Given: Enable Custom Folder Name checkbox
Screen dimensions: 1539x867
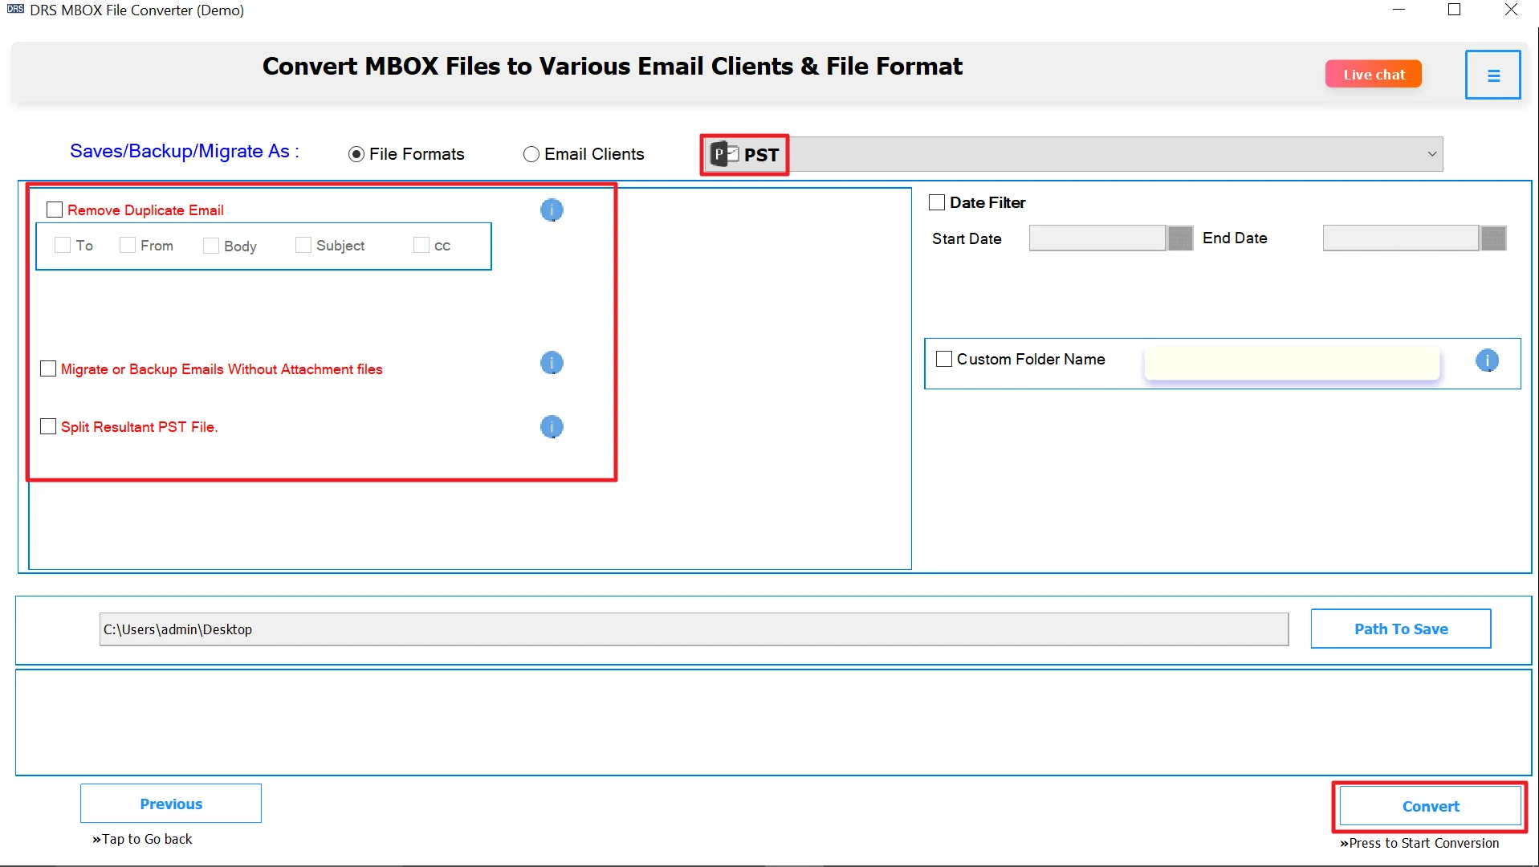Looking at the screenshot, I should point(944,359).
